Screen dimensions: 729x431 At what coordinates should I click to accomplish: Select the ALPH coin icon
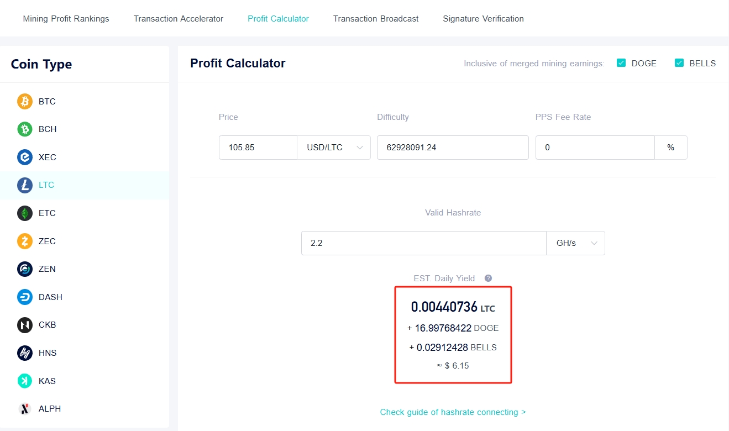coord(24,408)
